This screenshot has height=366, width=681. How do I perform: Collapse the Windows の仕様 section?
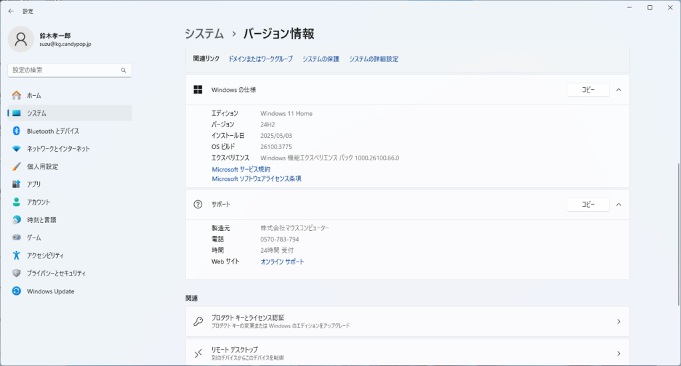[x=618, y=90]
